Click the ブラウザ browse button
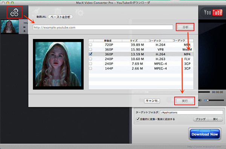This screenshot has width=226, height=149. point(200,119)
